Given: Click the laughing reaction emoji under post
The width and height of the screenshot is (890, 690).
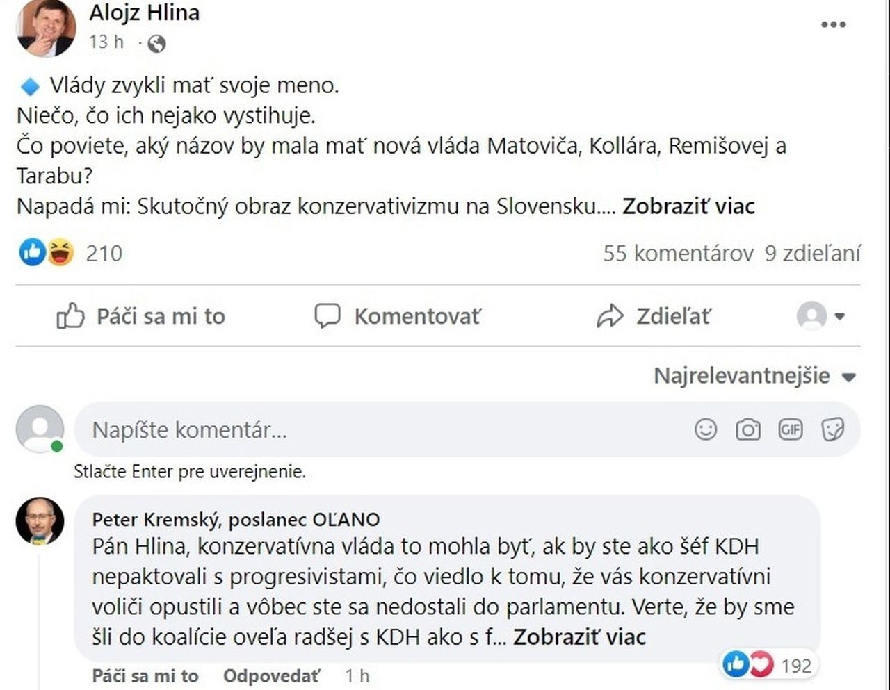Looking at the screenshot, I should [60, 252].
